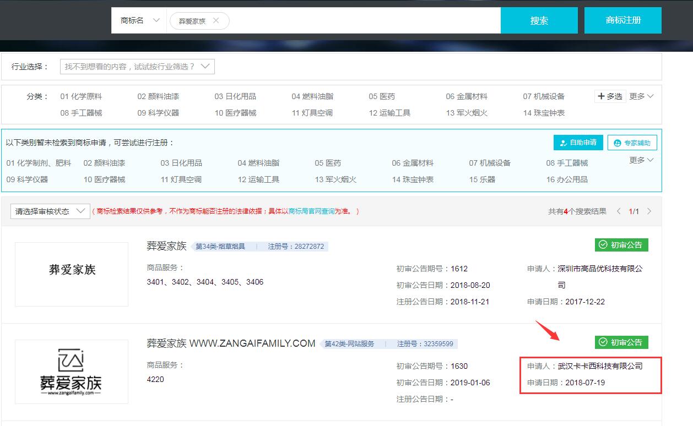Click 初审公告期号：1612 text
This screenshot has height=426, width=693.
pos(432,269)
